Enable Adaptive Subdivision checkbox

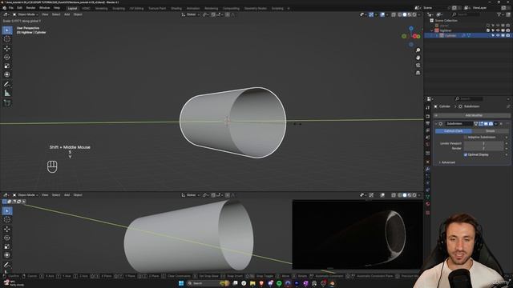click(466, 137)
